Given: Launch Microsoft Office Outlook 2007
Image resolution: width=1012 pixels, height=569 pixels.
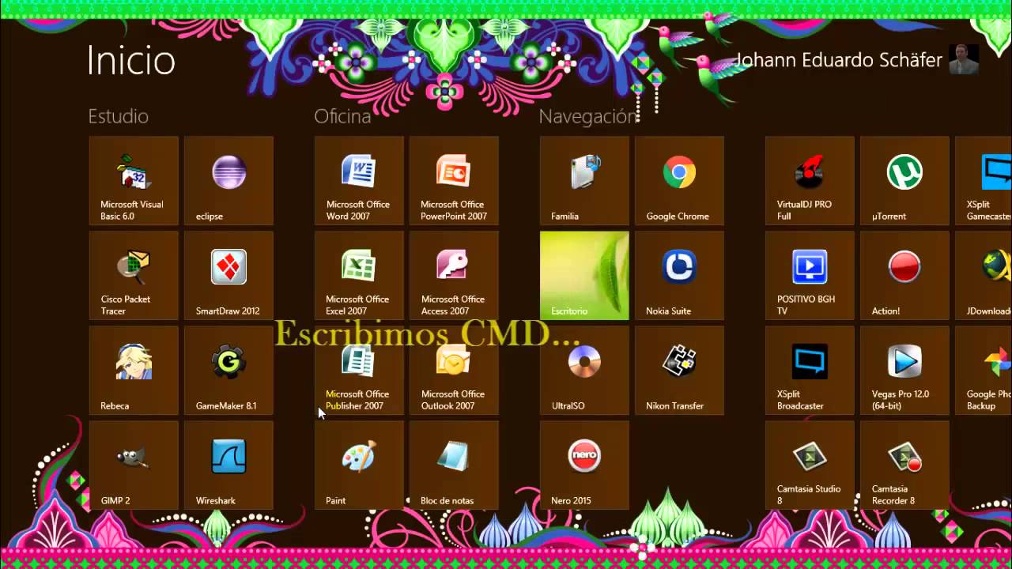Looking at the screenshot, I should tap(454, 371).
